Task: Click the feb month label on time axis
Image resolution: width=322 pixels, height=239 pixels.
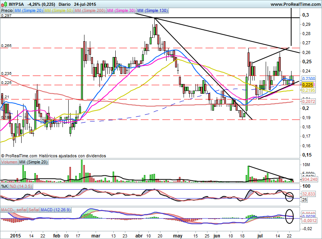Action: pos(57,236)
